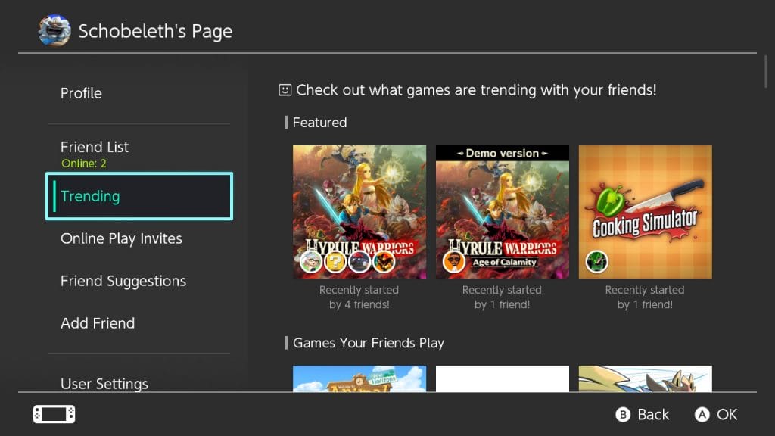Open User Settings in sidebar
The height and width of the screenshot is (436, 775).
point(104,383)
